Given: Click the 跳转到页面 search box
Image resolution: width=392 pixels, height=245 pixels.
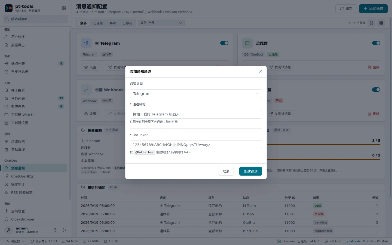Looking at the screenshot, I should pyautogui.click(x=36, y=19).
